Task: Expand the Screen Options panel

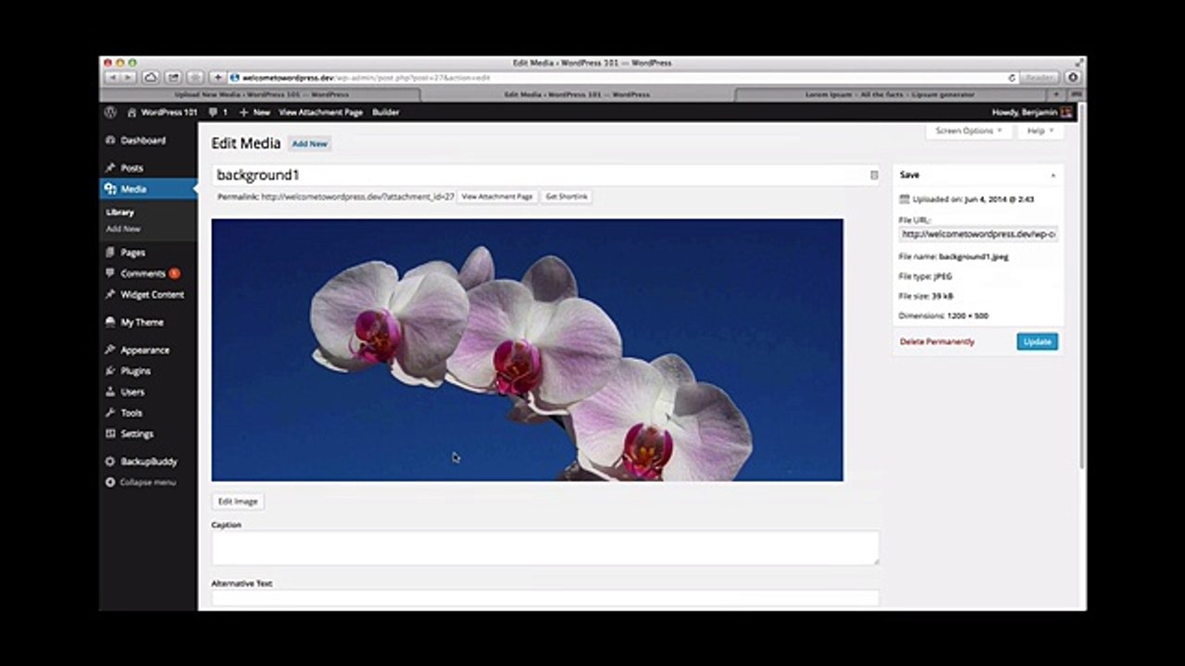Action: click(x=968, y=131)
